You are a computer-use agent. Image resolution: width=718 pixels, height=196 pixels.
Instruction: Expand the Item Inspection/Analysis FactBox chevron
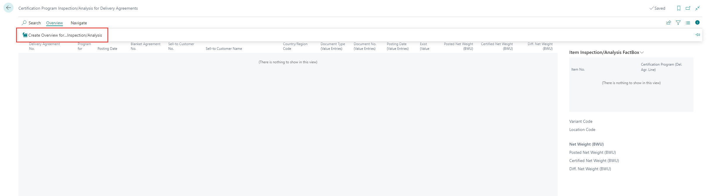click(x=642, y=52)
